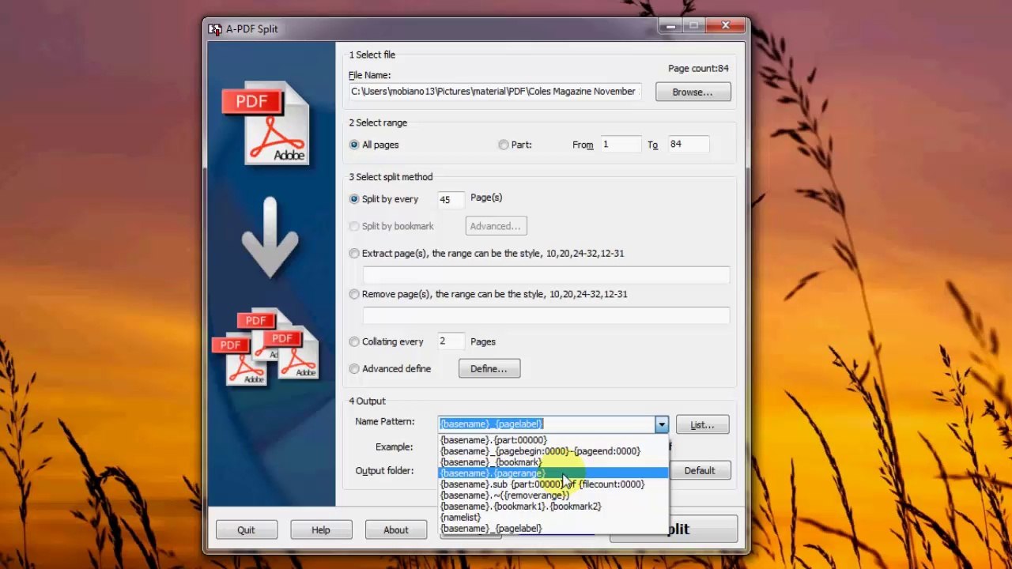Select the All pages radio button
1012x569 pixels.
[x=354, y=145]
